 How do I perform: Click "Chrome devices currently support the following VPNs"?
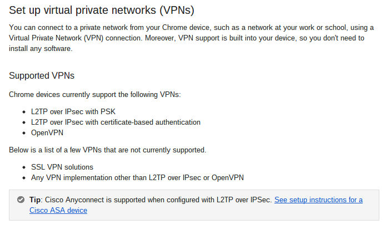point(94,94)
